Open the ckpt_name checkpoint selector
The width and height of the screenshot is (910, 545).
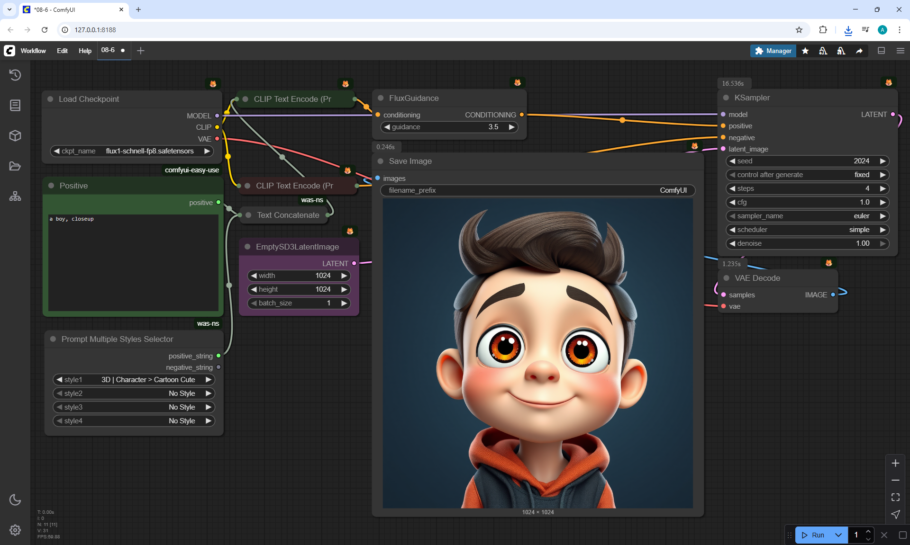tap(132, 151)
